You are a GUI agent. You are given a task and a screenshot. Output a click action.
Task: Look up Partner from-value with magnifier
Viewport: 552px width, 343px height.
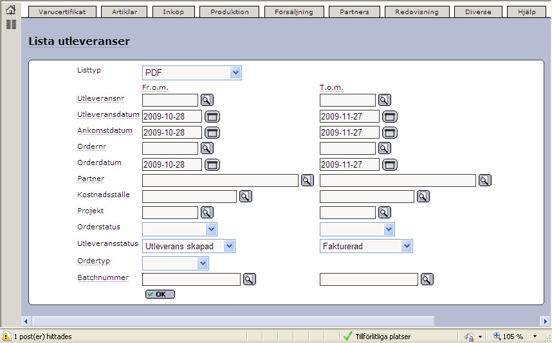(x=308, y=180)
